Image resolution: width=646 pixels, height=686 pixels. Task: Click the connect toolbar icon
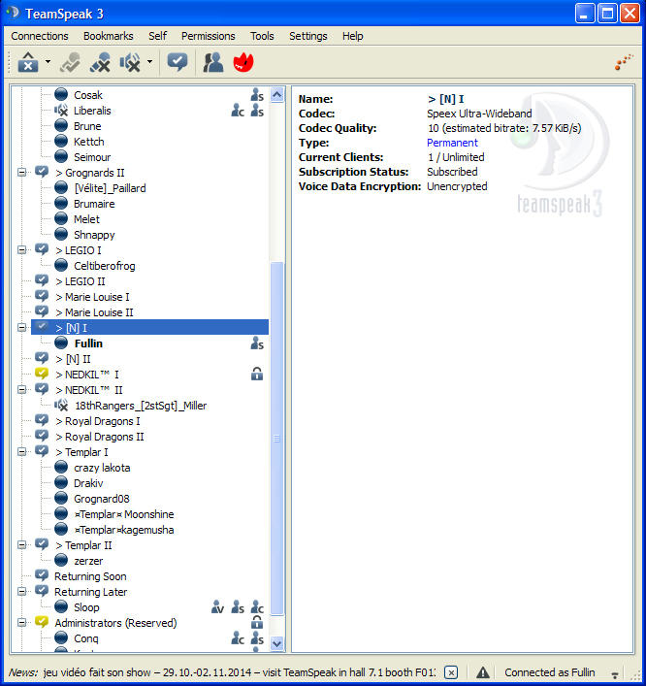tap(71, 62)
